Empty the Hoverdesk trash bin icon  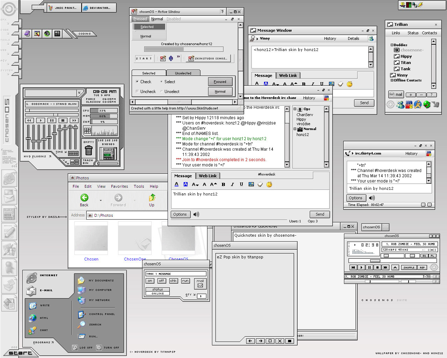(89, 150)
